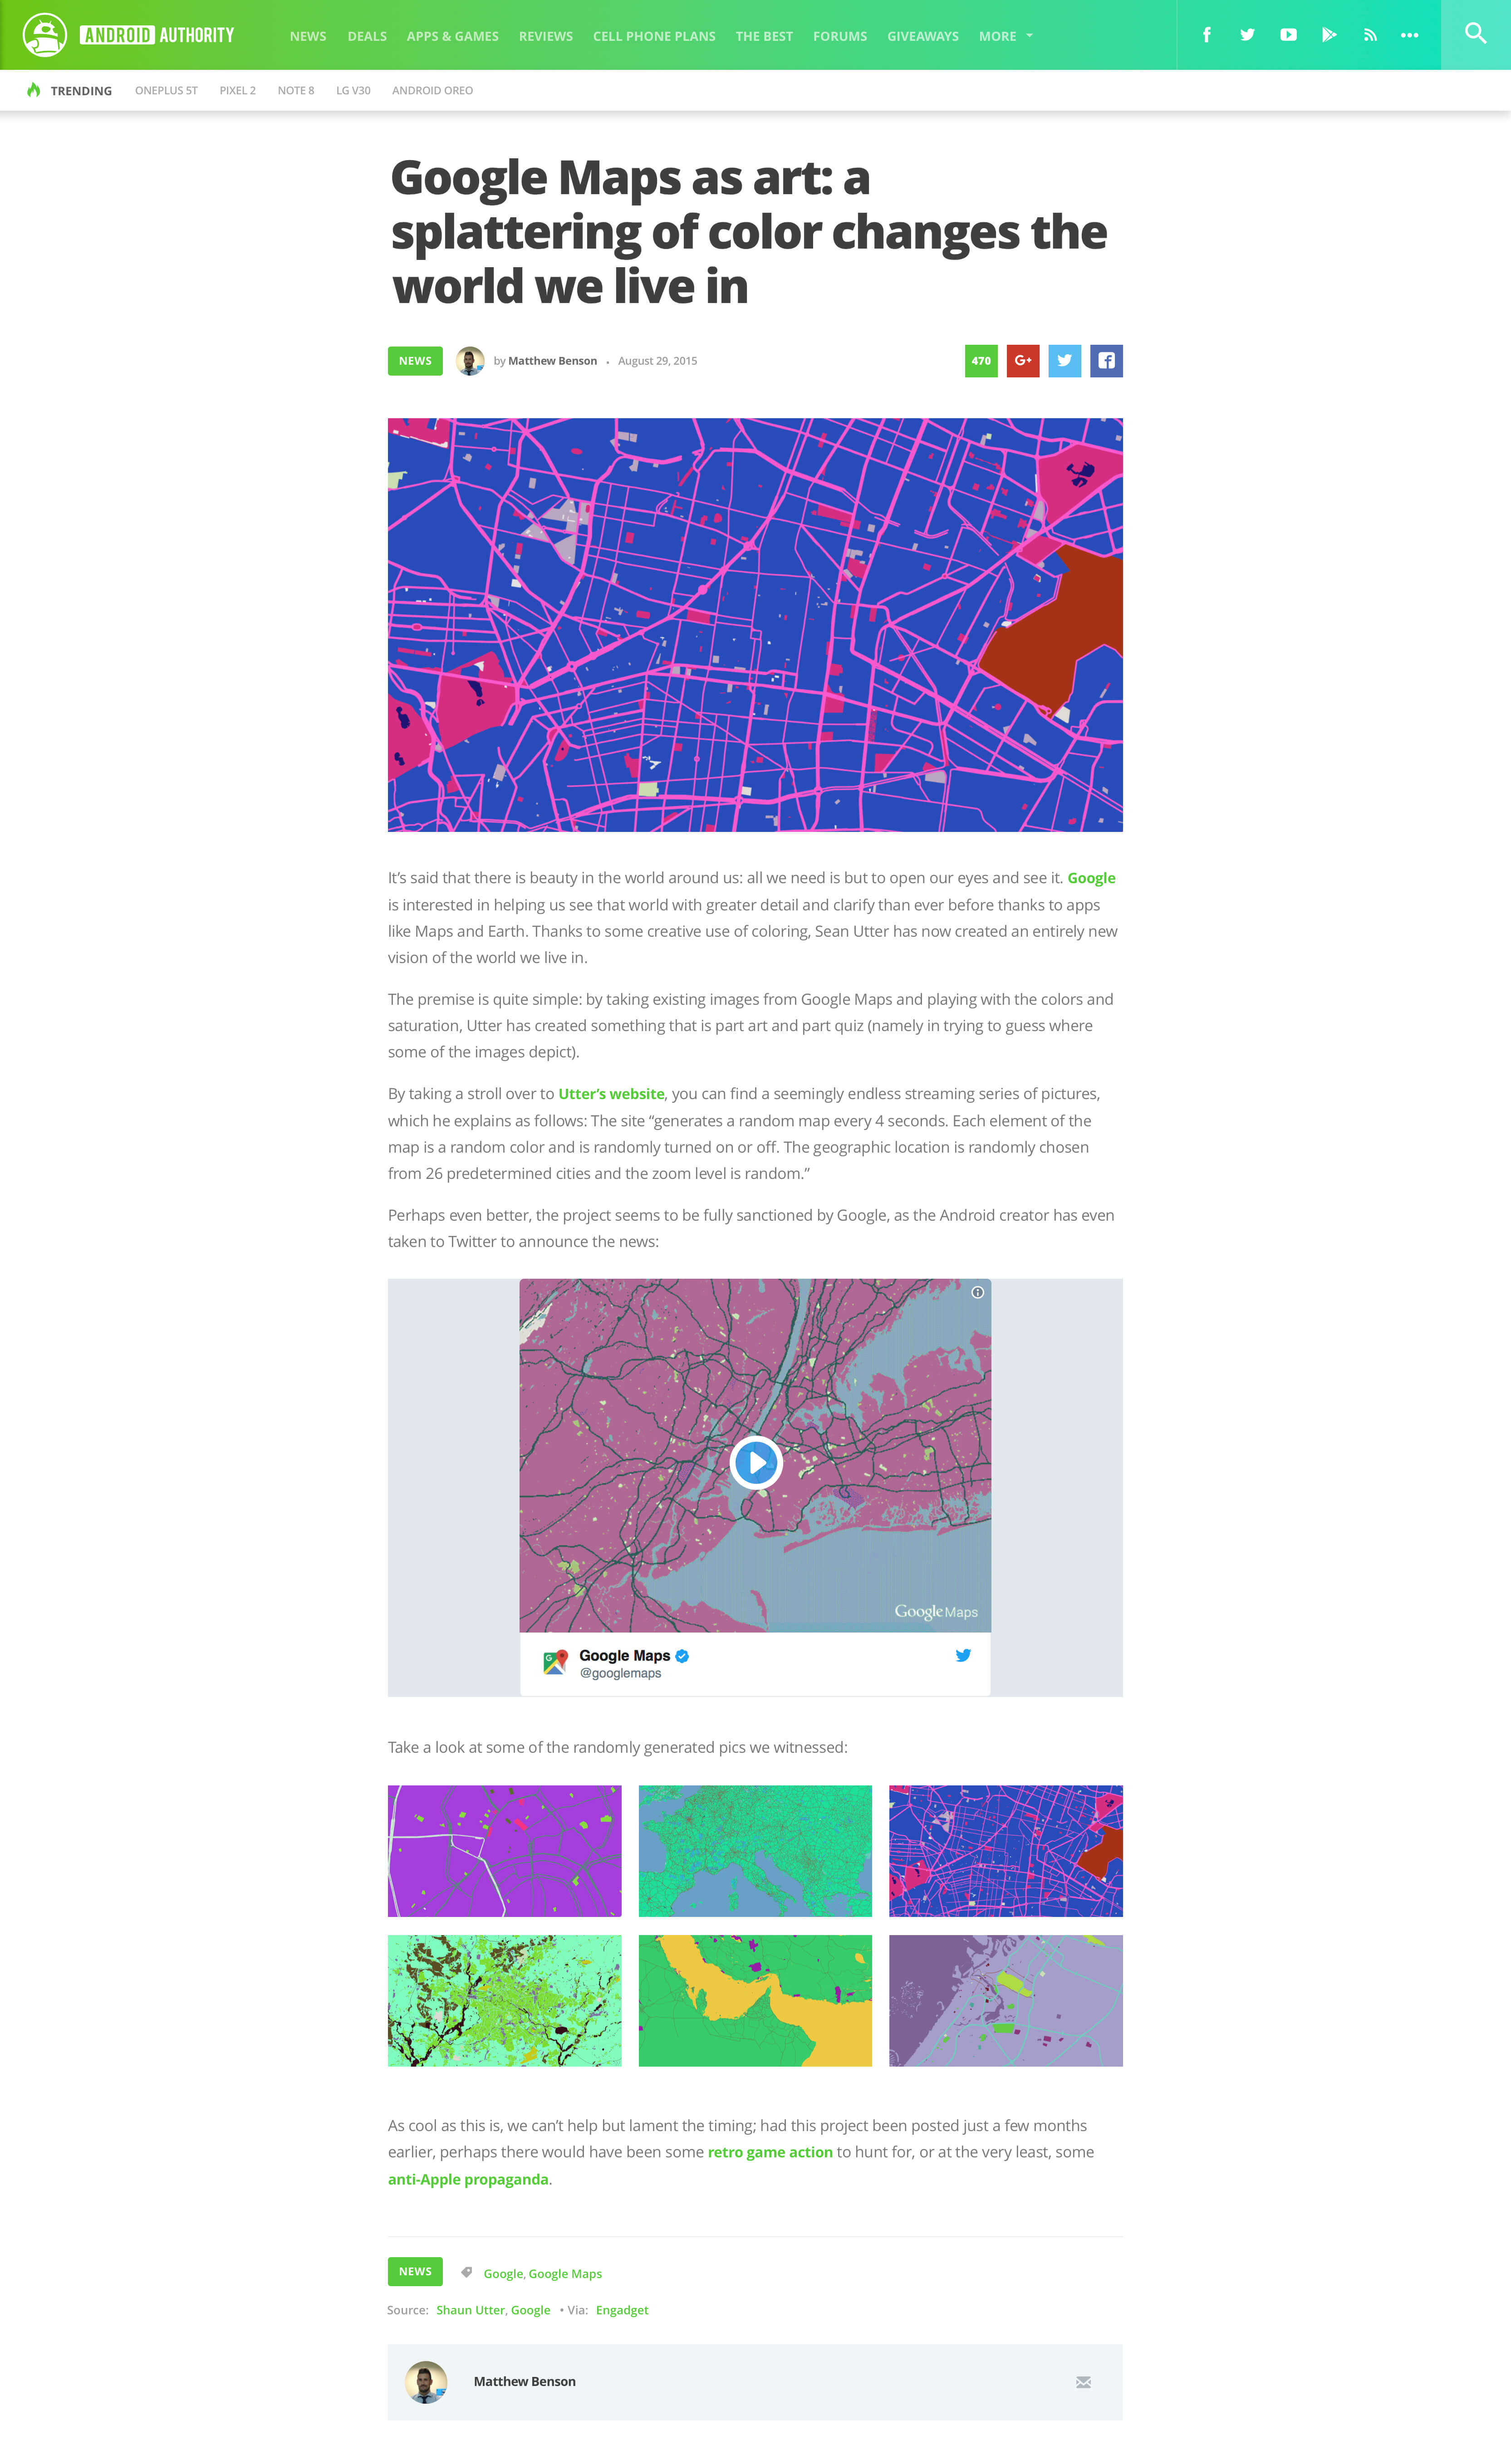Play the embedded Google Maps video

click(x=756, y=1463)
